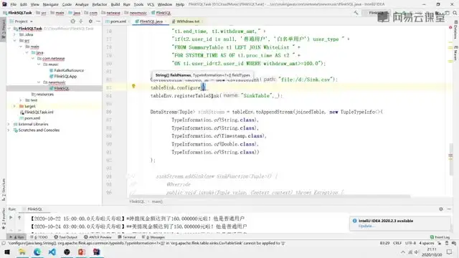Expand Scratches and Consoles node
Viewport: 459px width, 258px height.
click(x=9, y=130)
